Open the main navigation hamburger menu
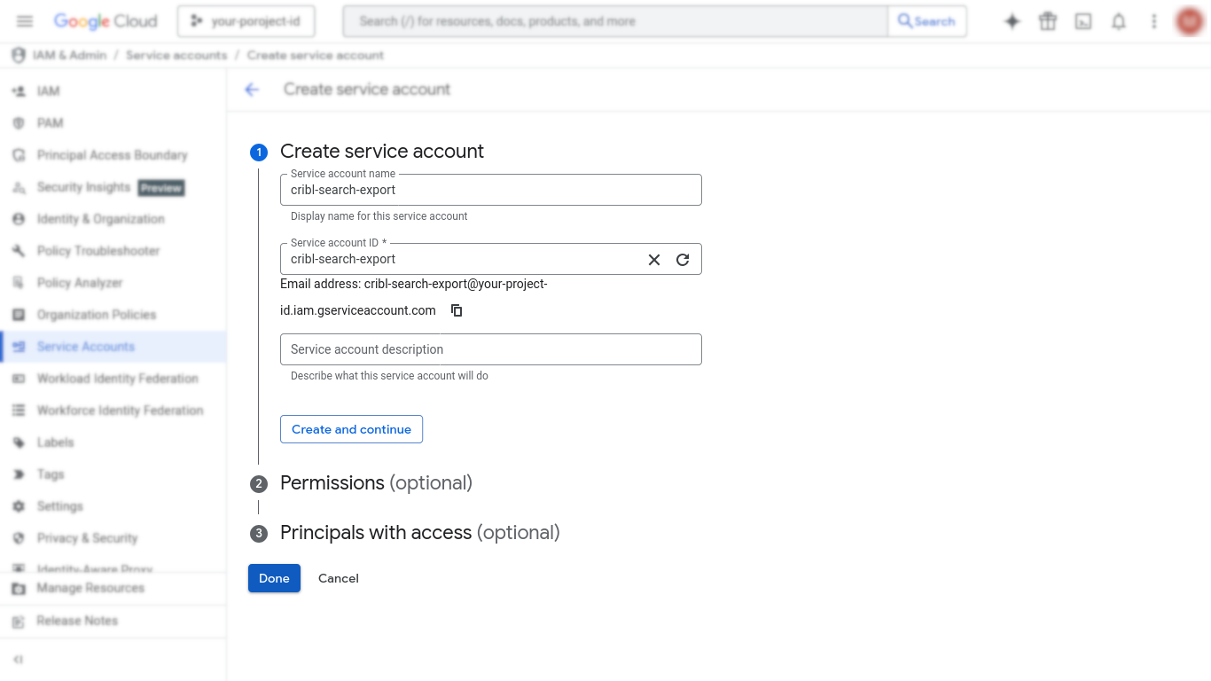Image resolution: width=1211 pixels, height=681 pixels. click(x=24, y=20)
